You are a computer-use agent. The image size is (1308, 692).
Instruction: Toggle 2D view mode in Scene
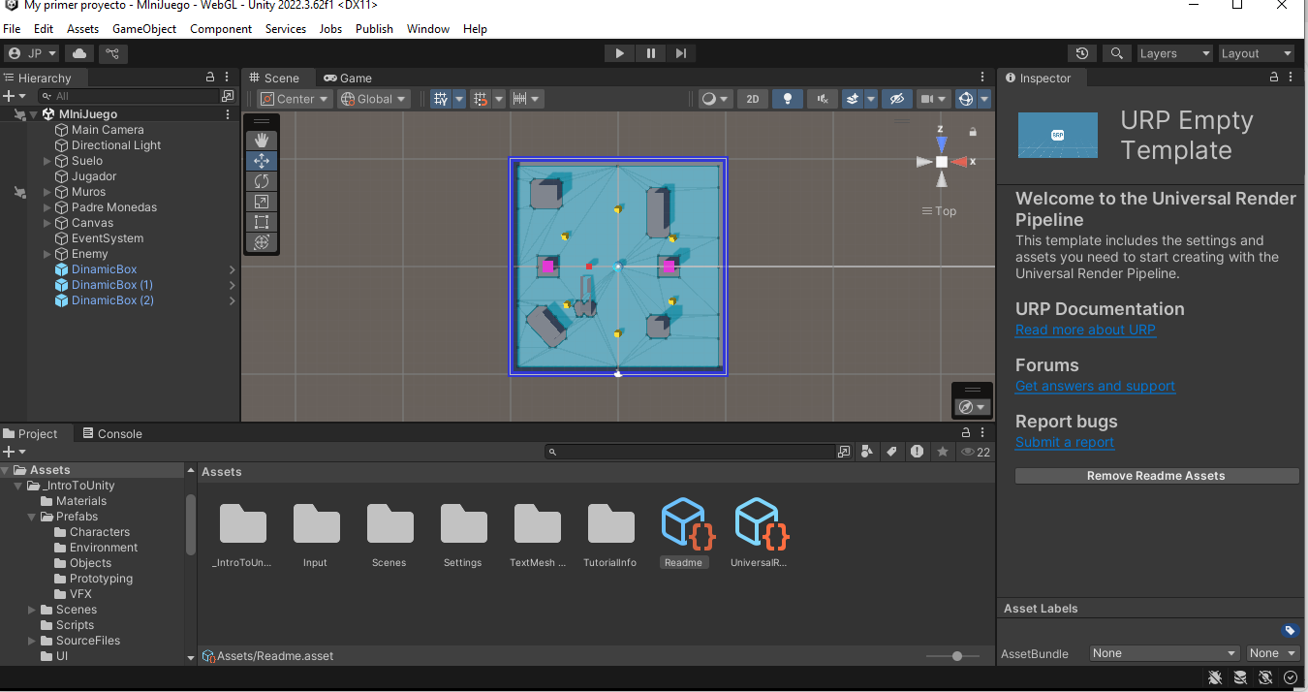(x=753, y=99)
